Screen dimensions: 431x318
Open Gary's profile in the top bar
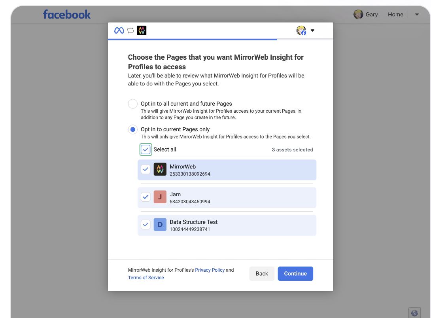click(366, 14)
